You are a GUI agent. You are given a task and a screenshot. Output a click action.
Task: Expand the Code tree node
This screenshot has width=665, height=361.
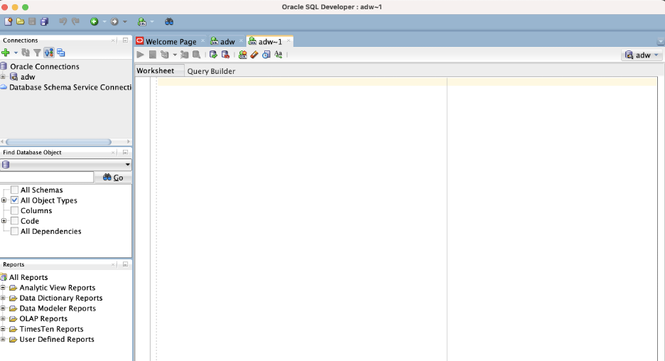[x=4, y=220]
